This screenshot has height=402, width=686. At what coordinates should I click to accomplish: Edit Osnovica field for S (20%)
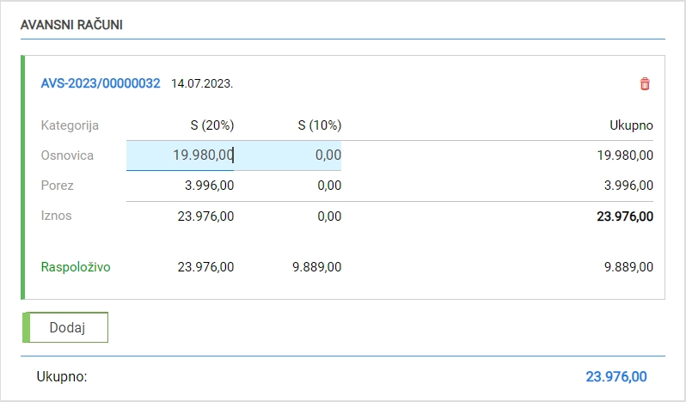(x=181, y=155)
